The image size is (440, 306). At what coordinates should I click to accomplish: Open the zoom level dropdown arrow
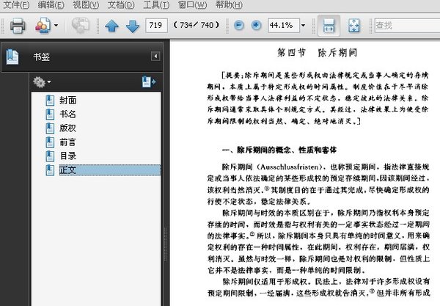click(303, 26)
